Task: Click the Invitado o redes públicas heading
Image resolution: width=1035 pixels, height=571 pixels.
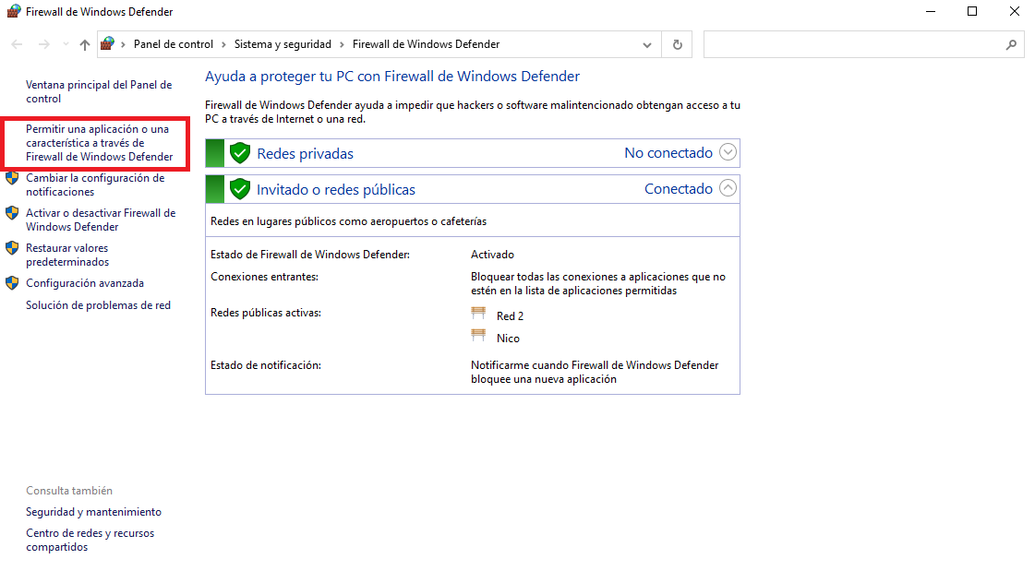Action: pyautogui.click(x=336, y=190)
